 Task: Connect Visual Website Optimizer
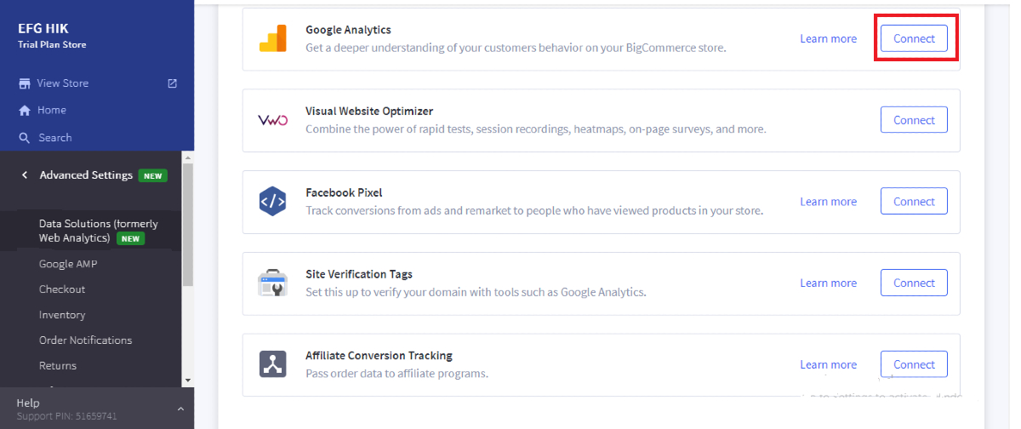[x=914, y=120]
